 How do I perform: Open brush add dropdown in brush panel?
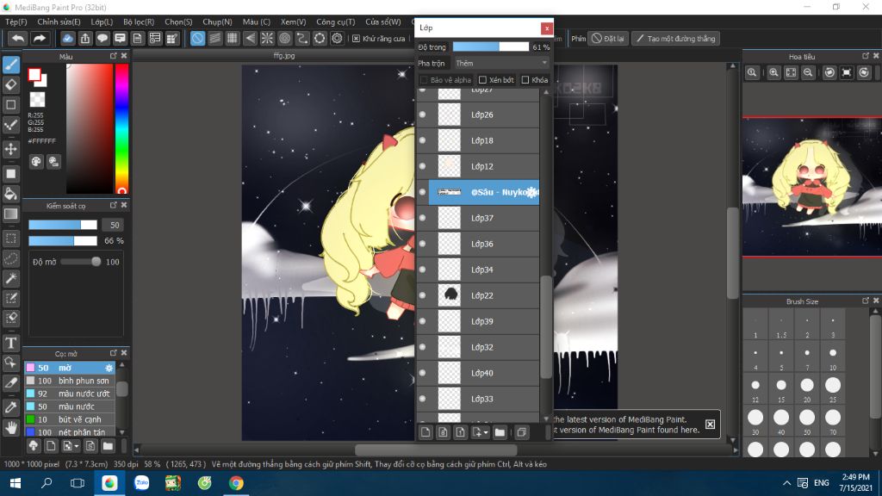77,447
